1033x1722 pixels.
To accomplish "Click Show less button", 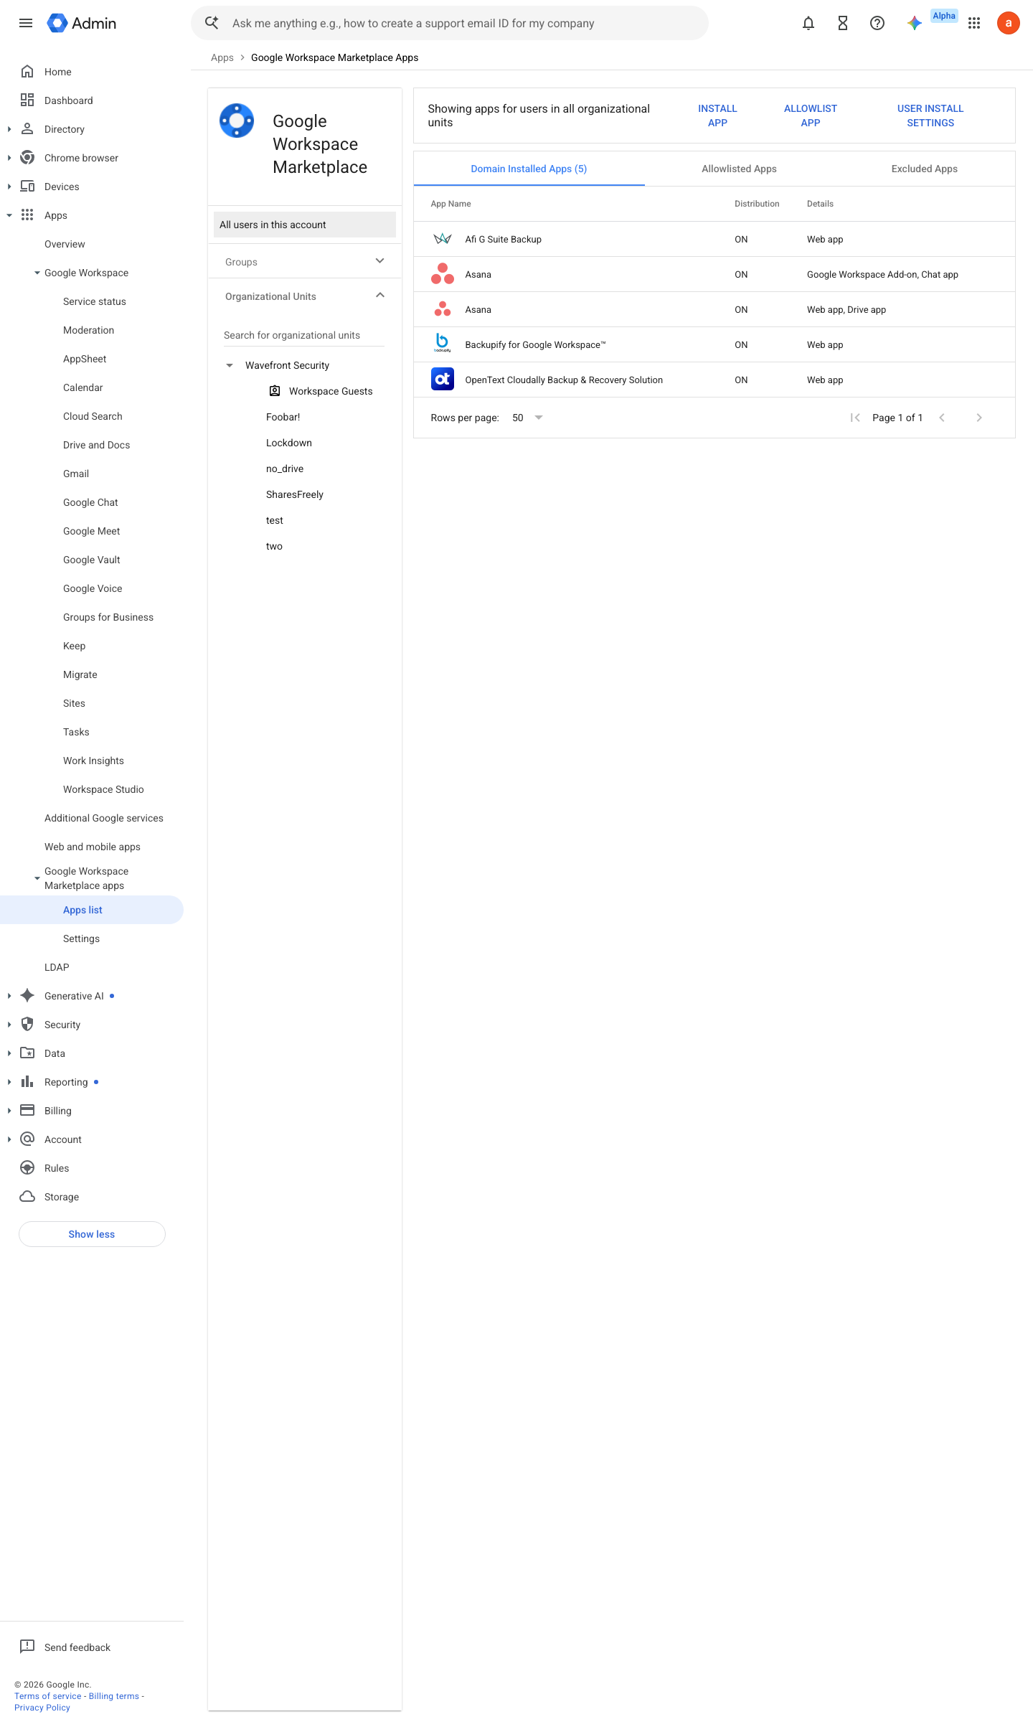I will point(92,1234).
